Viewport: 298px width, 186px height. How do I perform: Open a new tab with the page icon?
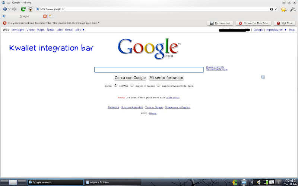tap(51, 16)
